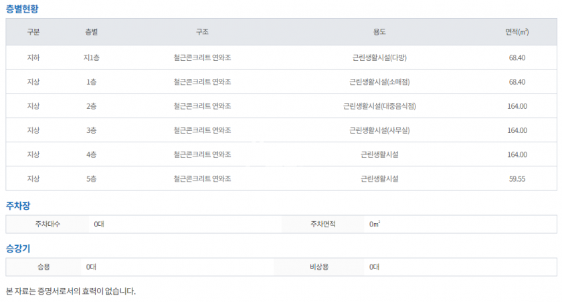Click the 구조 column header
Image resolution: width=562 pixels, height=302 pixels.
coord(202,32)
